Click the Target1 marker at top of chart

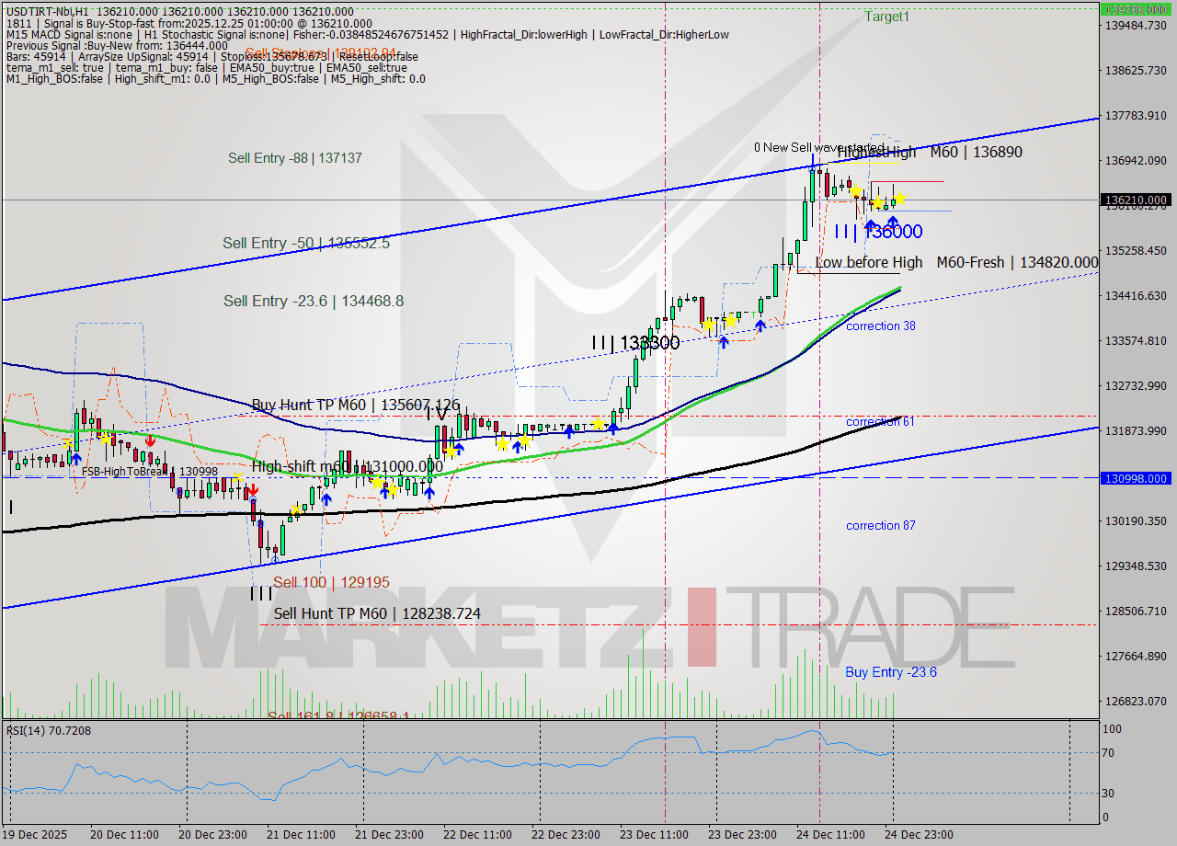tap(886, 16)
